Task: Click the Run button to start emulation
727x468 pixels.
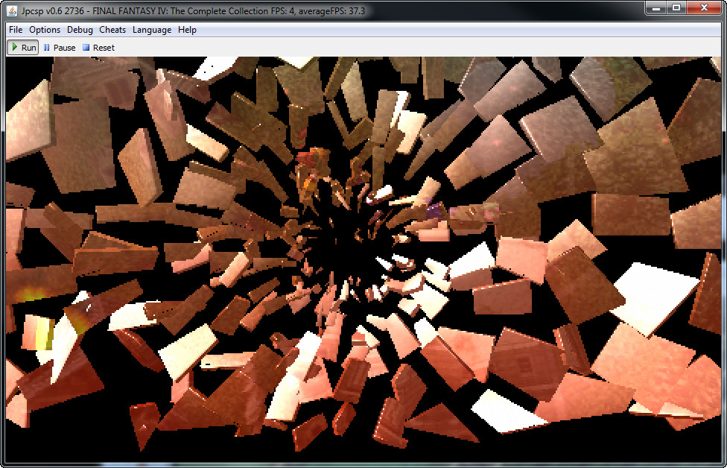Action: pos(22,47)
